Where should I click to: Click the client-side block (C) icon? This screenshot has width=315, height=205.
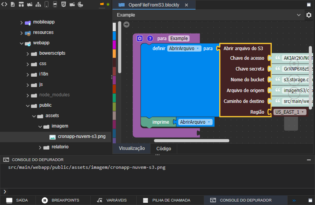coord(72,4)
